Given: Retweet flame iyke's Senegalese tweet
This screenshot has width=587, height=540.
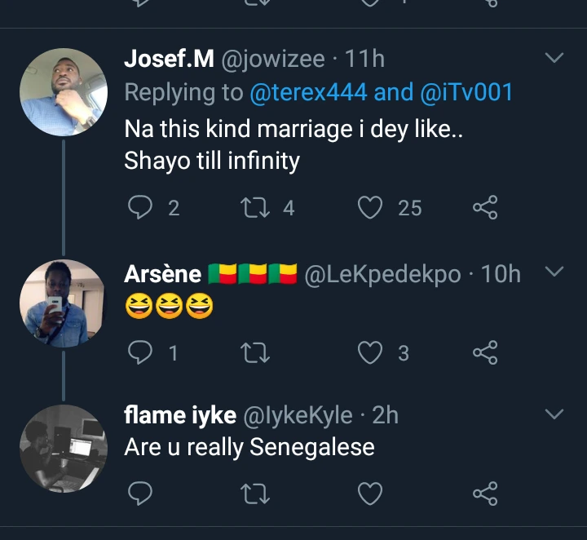Looking at the screenshot, I should [x=257, y=494].
